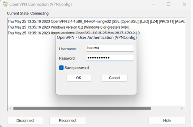Click the OpenVPN icon in title bar
Screen dimensions: 193x127
(x=6, y=4)
